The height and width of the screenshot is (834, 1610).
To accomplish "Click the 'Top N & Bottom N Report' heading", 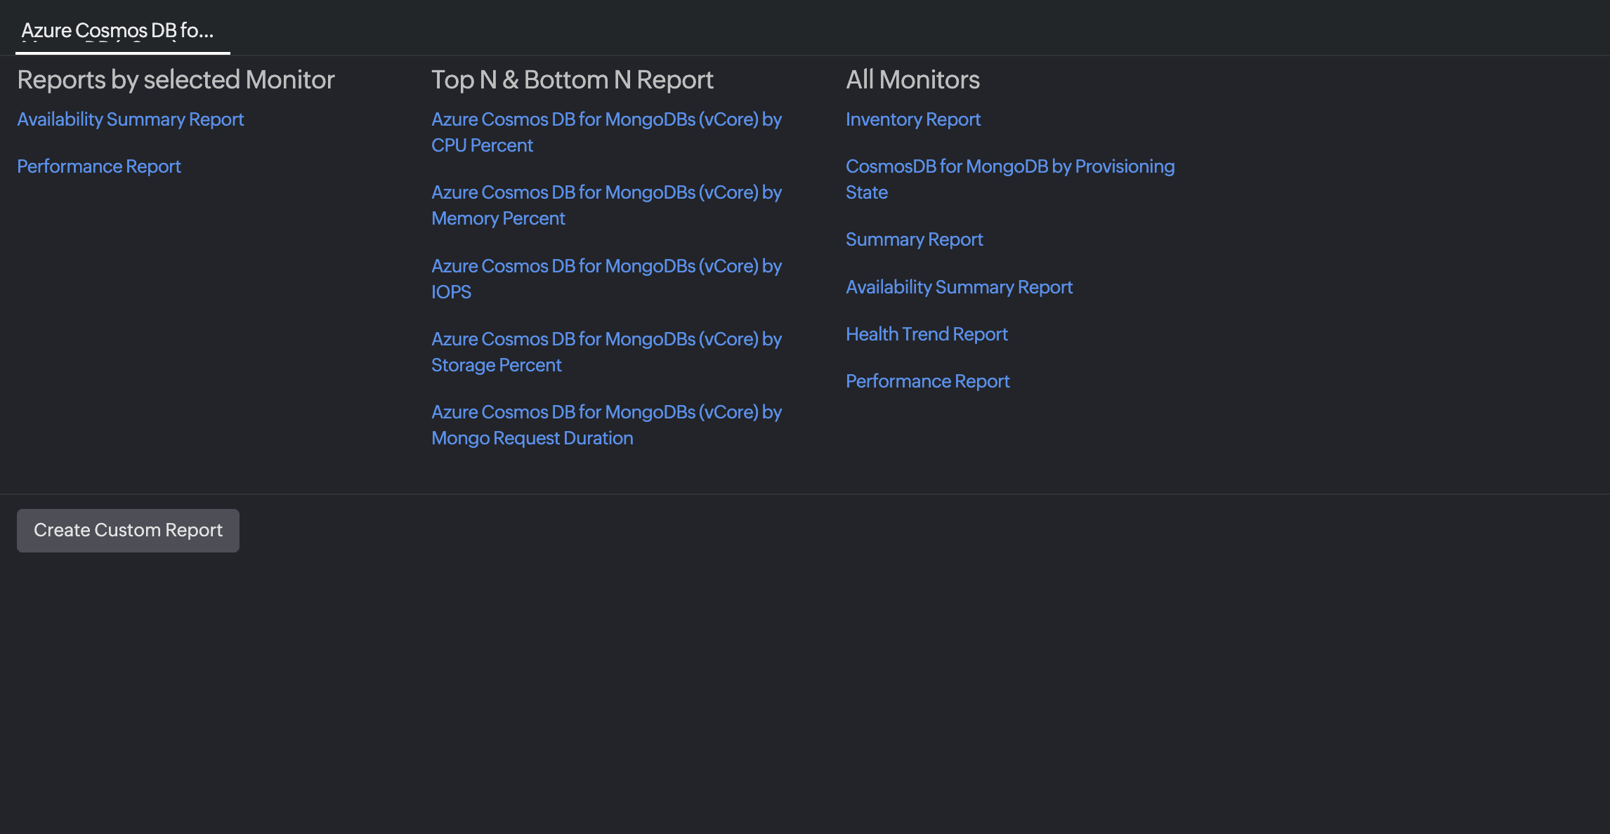I will point(572,80).
